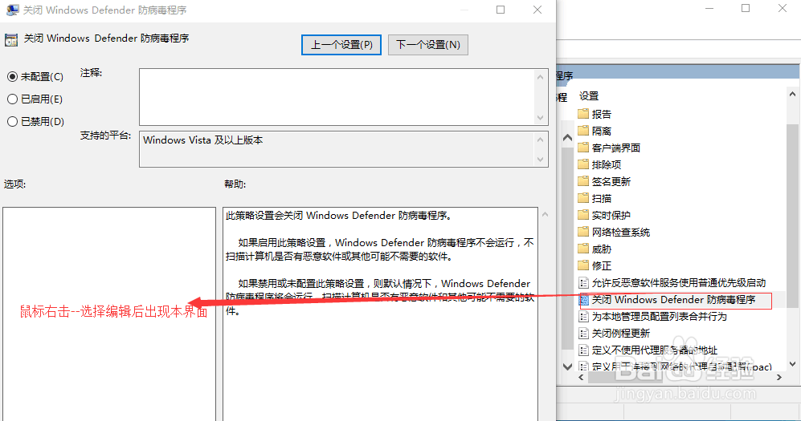801x421 pixels.
Task: Open the 扫描 folder icon
Action: click(583, 198)
